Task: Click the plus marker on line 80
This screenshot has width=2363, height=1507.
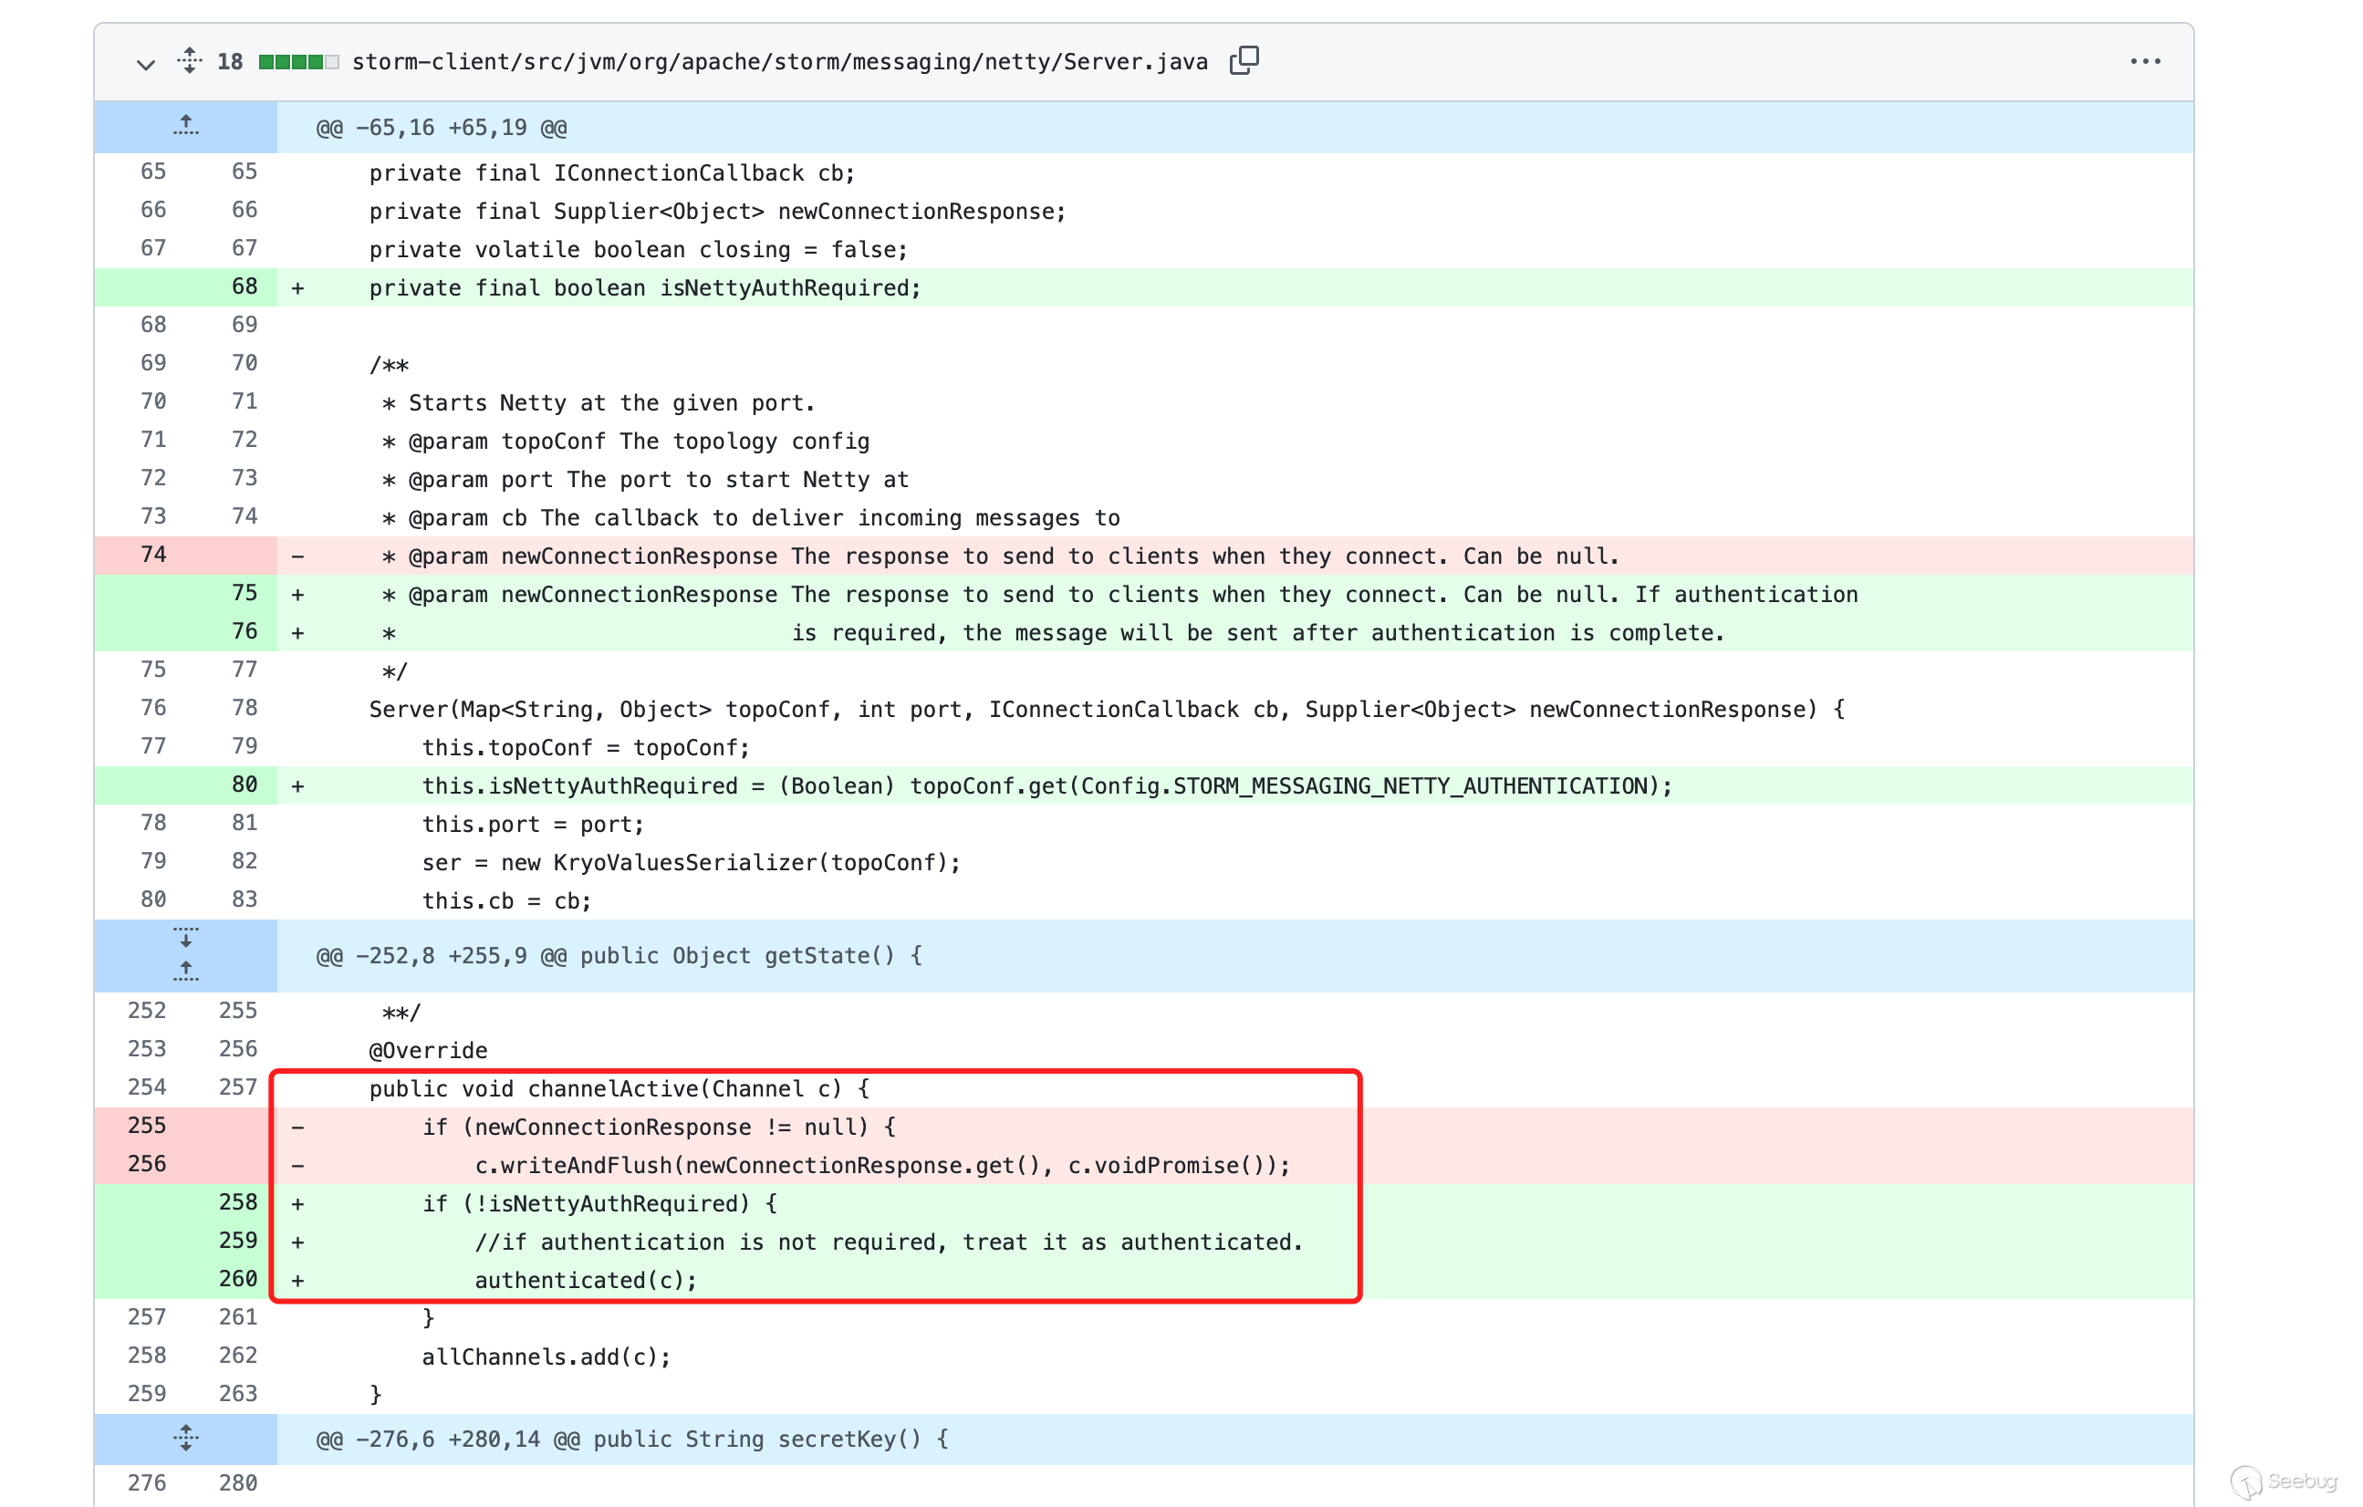Action: click(297, 785)
